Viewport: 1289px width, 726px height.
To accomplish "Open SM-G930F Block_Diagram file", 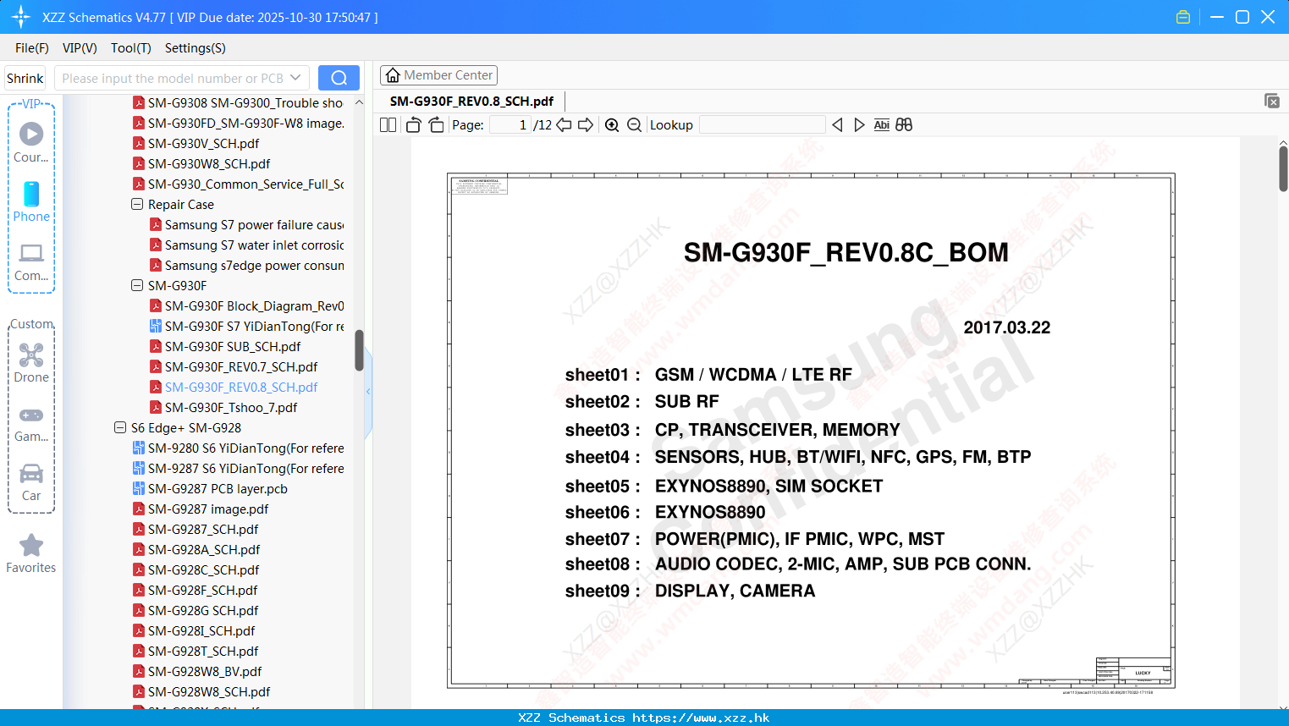I will pos(246,306).
